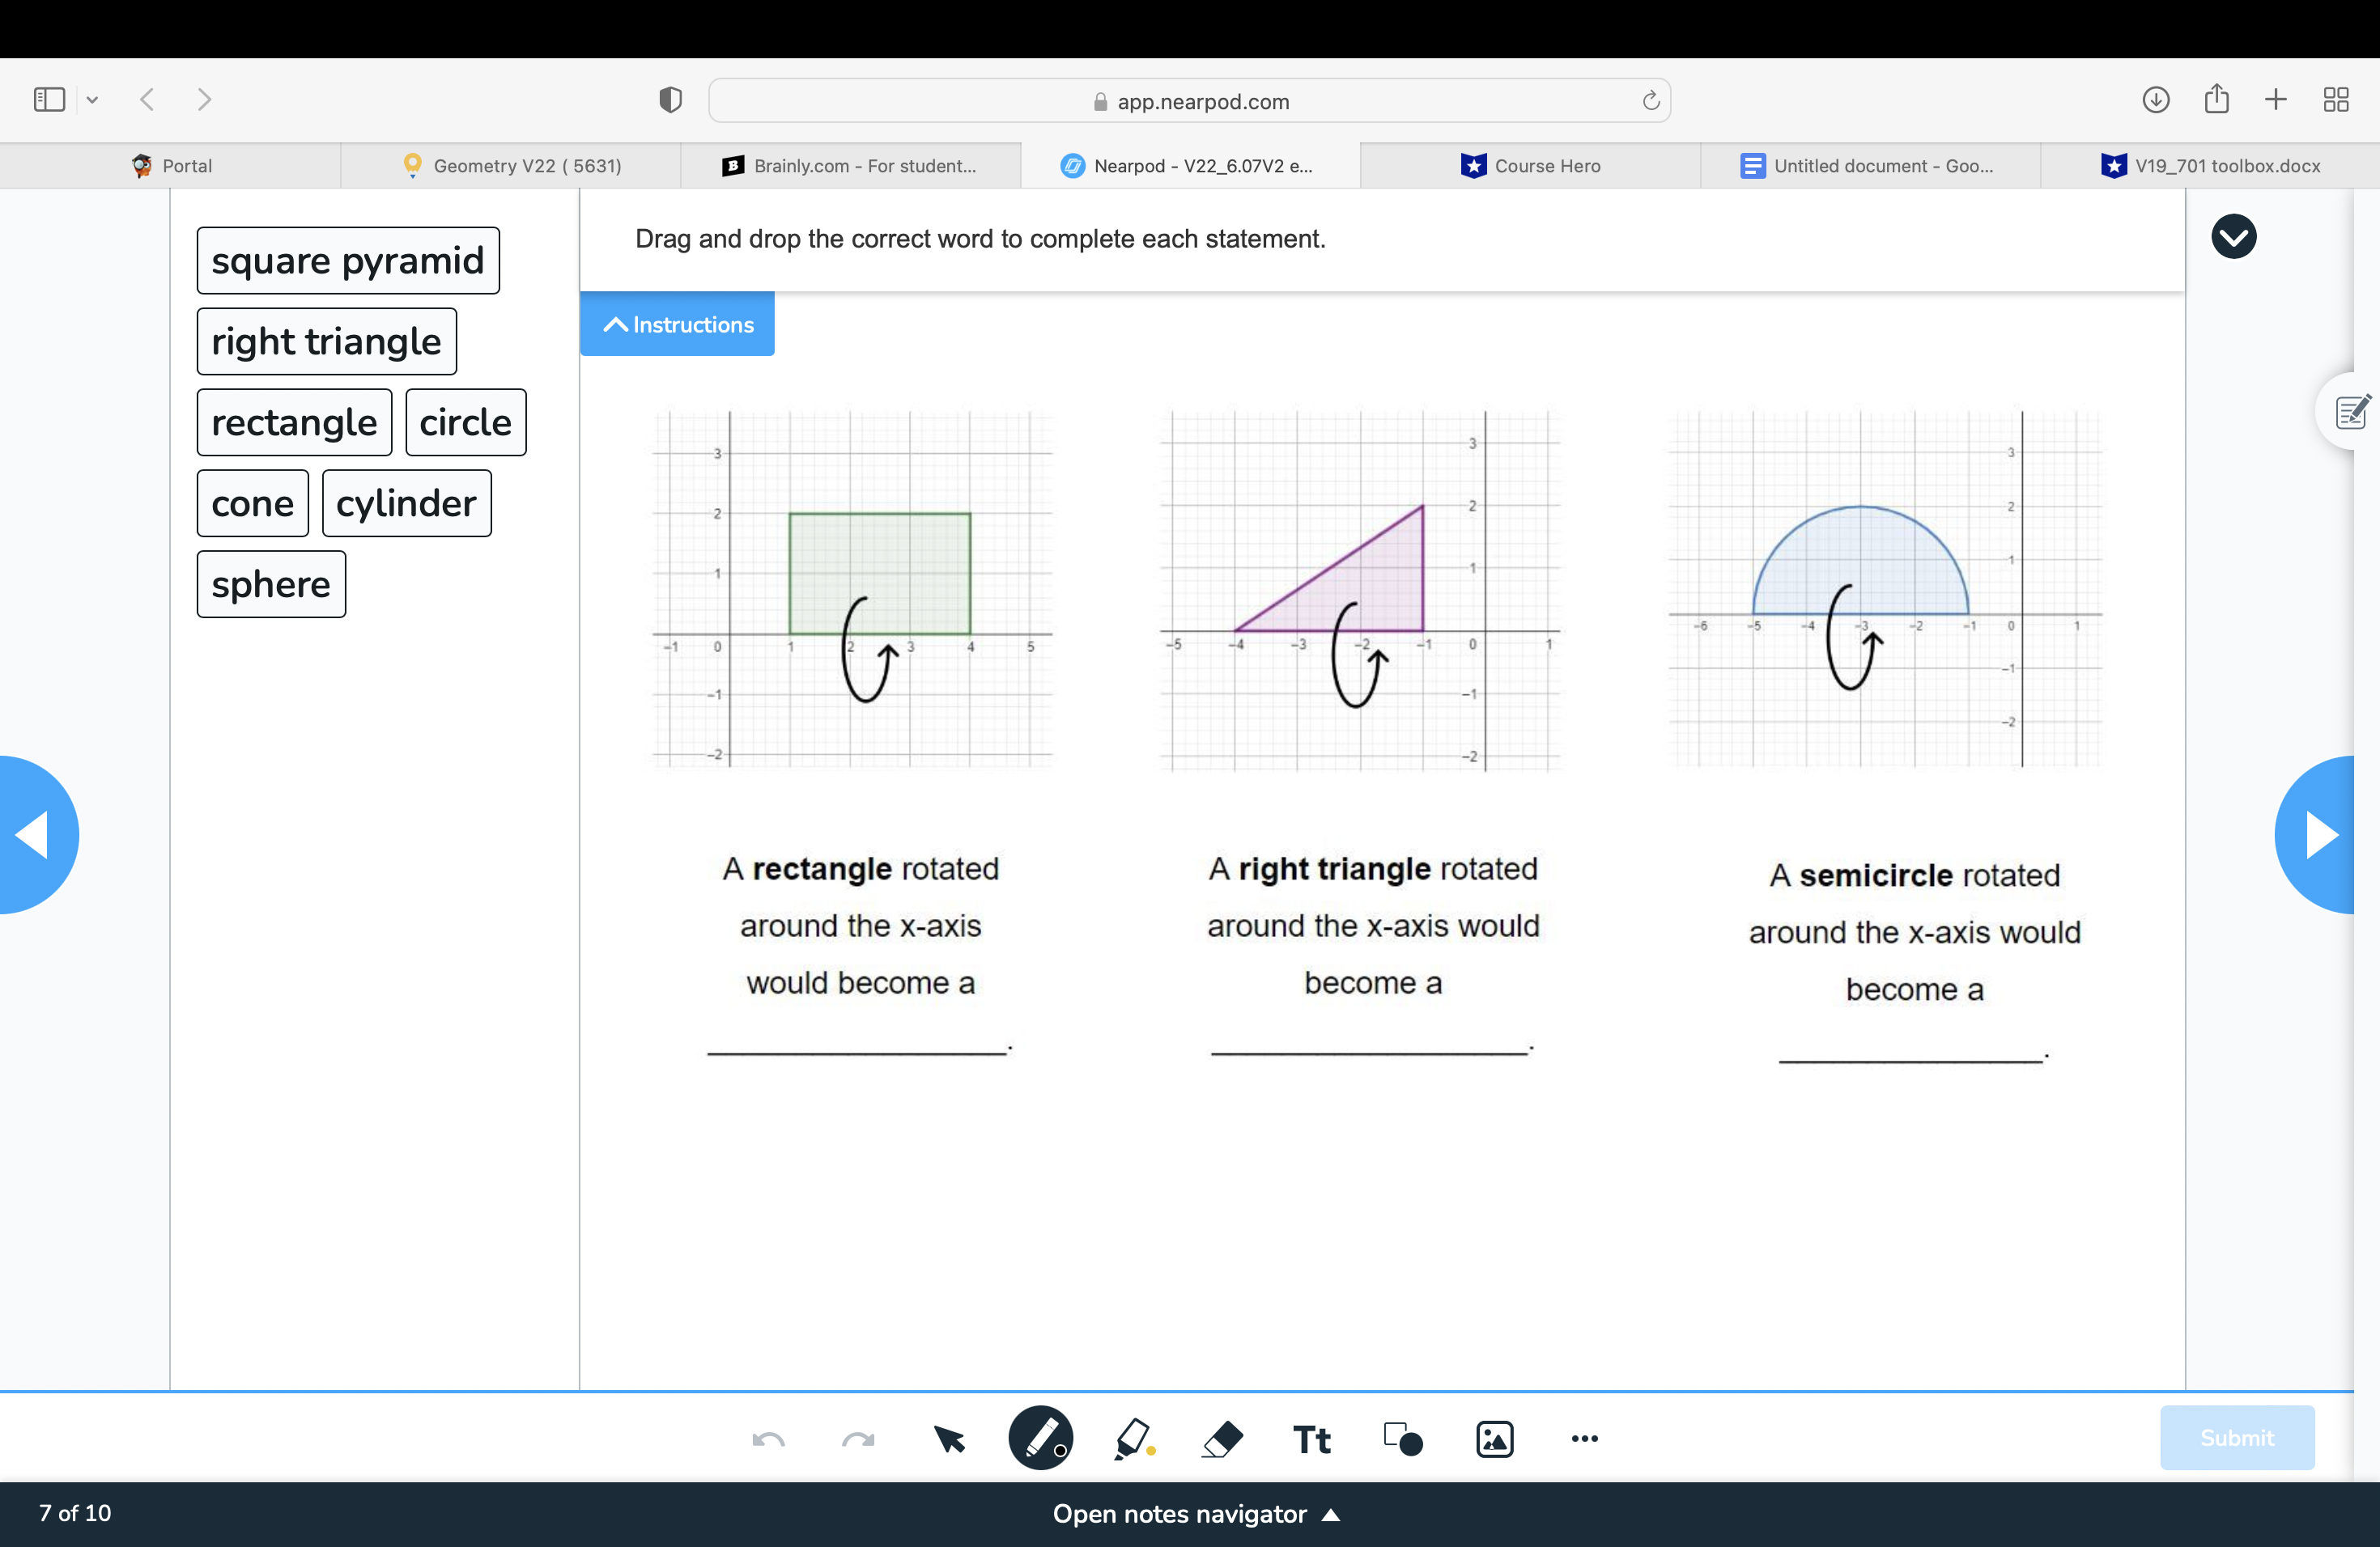Open the text tool (Tt)
Viewport: 2380px width, 1547px height.
click(x=1311, y=1438)
